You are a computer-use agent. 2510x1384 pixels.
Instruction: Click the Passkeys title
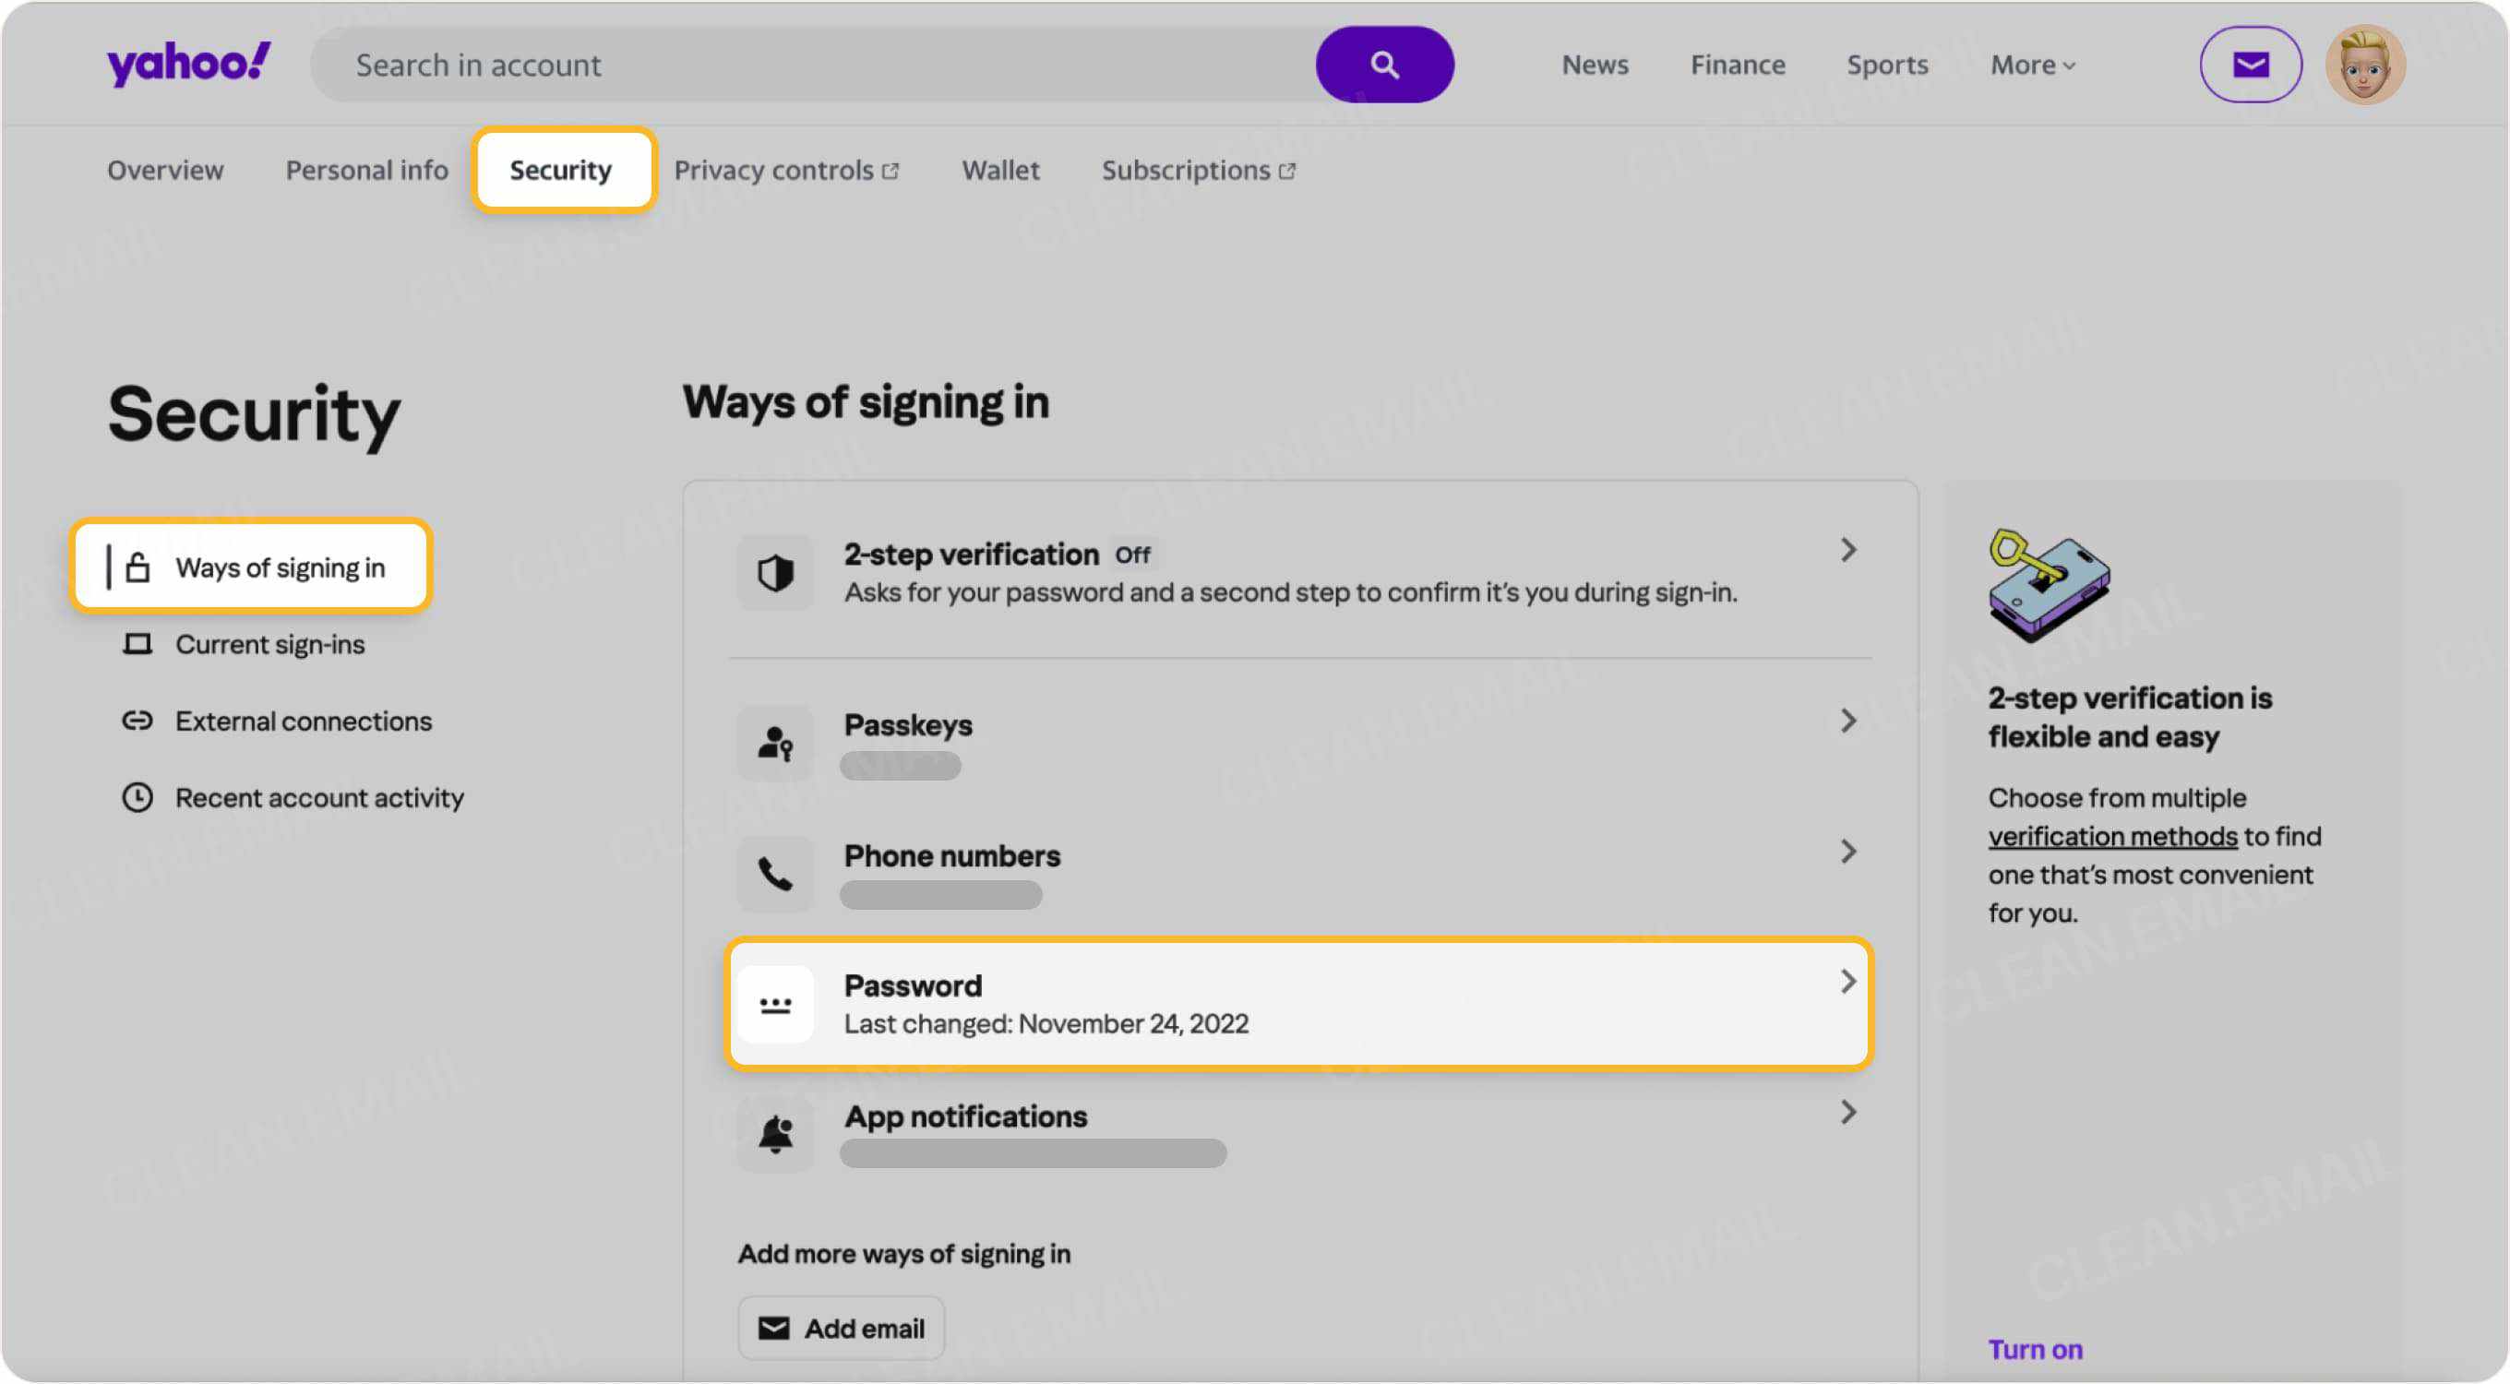point(908,724)
